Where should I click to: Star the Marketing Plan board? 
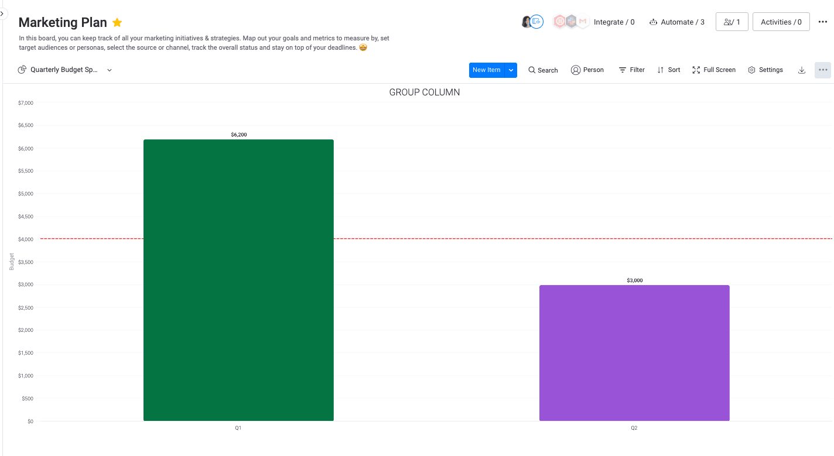point(117,22)
